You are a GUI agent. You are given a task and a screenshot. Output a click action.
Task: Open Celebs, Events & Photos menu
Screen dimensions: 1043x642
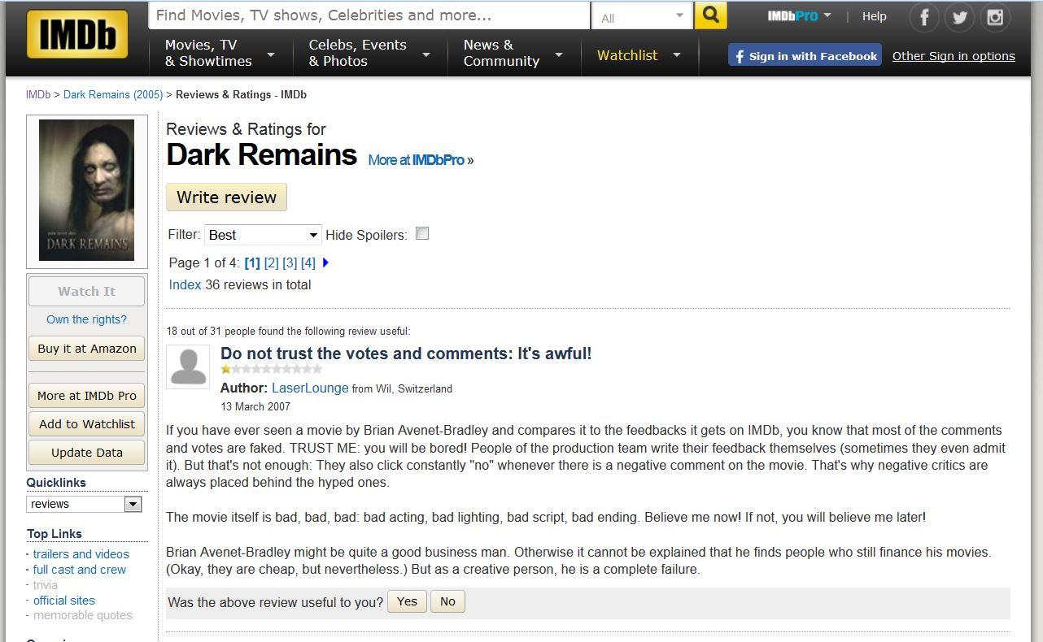tap(369, 54)
